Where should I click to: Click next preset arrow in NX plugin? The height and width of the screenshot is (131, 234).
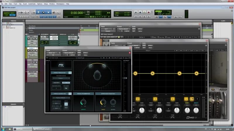[109, 58]
